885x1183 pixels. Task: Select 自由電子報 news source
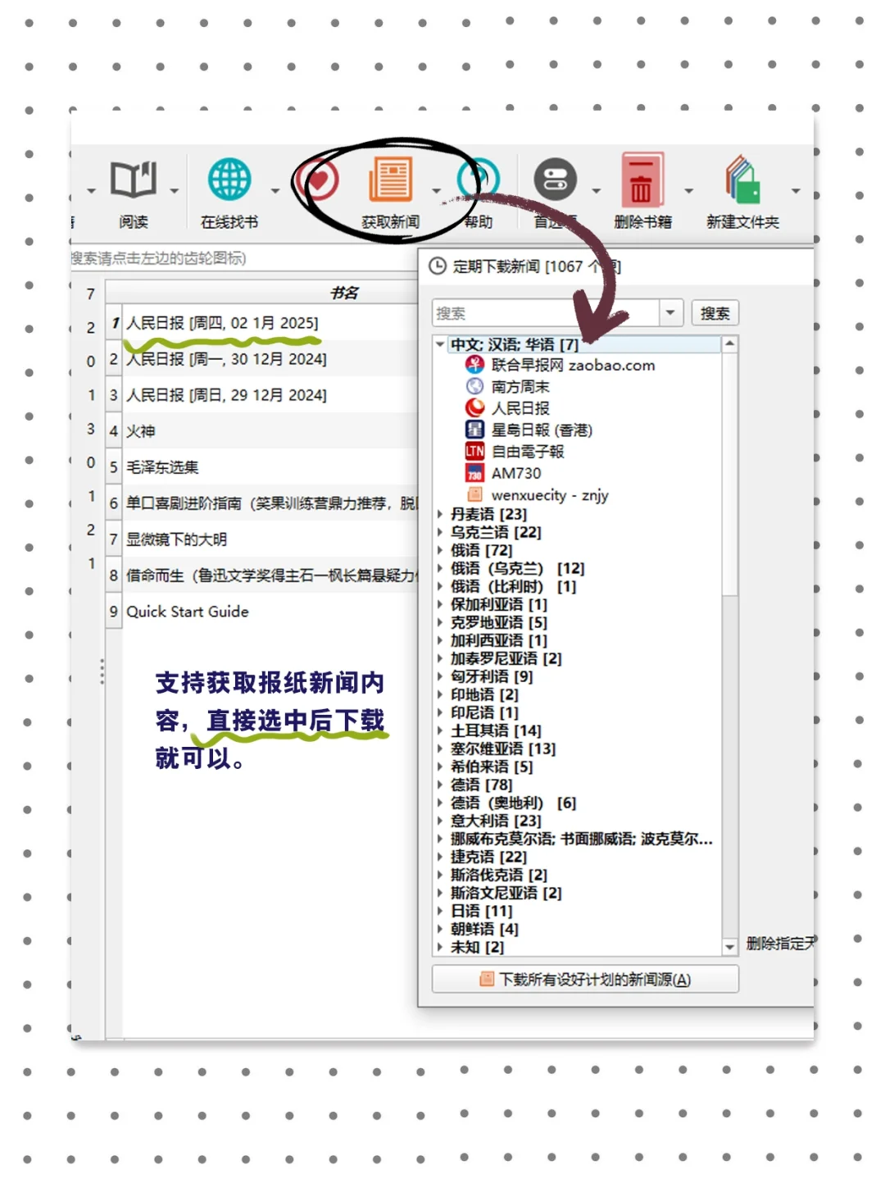coord(515,451)
